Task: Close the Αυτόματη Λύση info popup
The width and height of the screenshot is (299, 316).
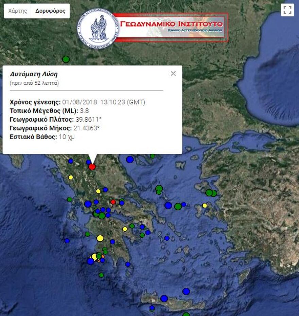Action: [x=173, y=73]
